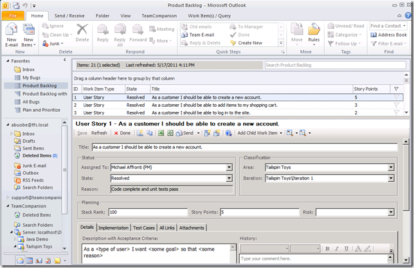
Task: Collapse the Favorites section
Action: 6,60
